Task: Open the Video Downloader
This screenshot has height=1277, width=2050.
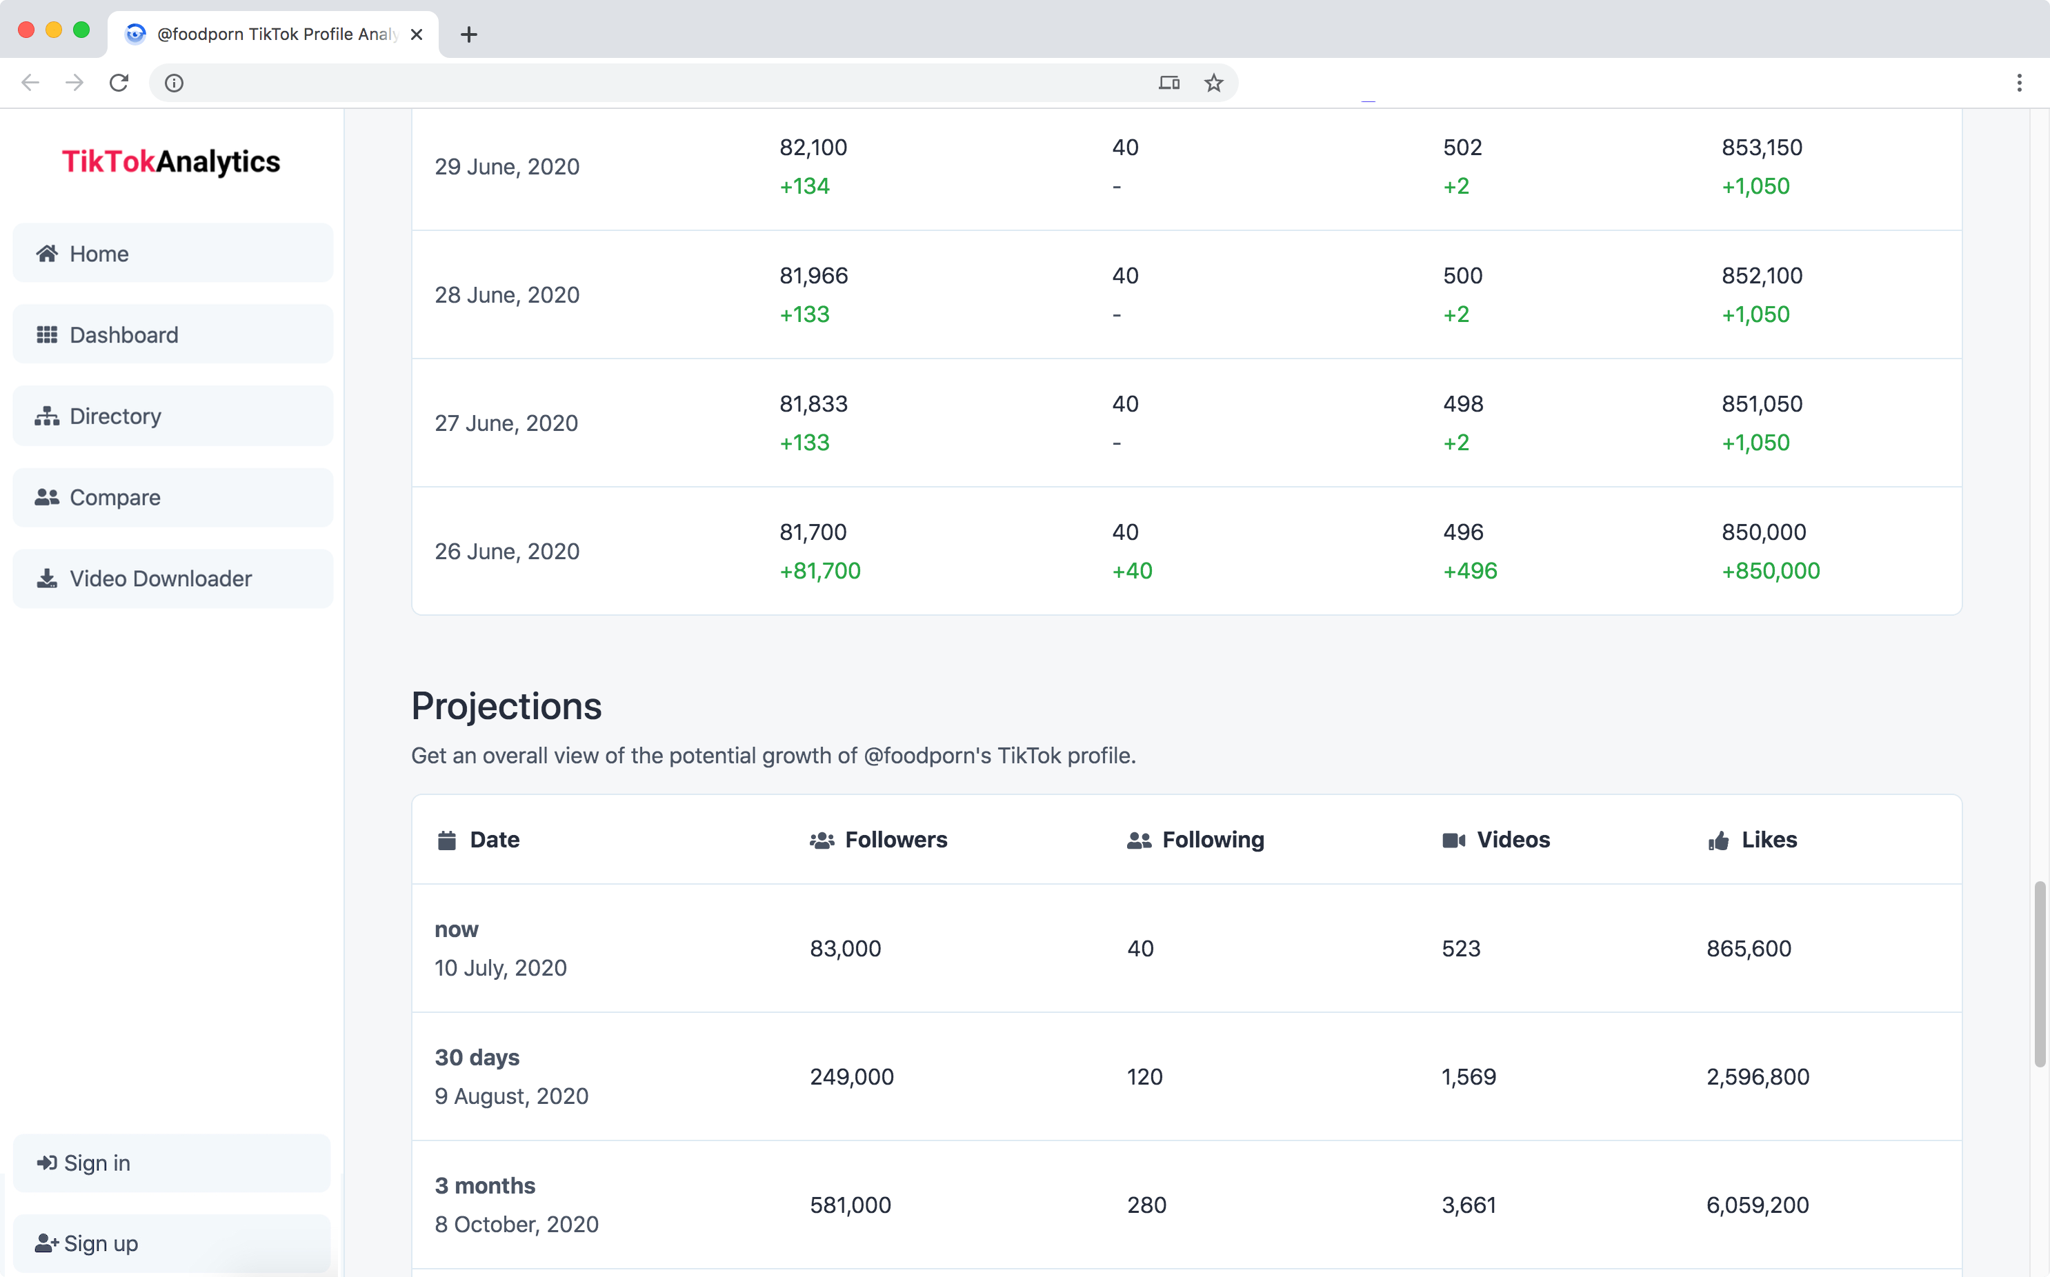Action: tap(161, 578)
